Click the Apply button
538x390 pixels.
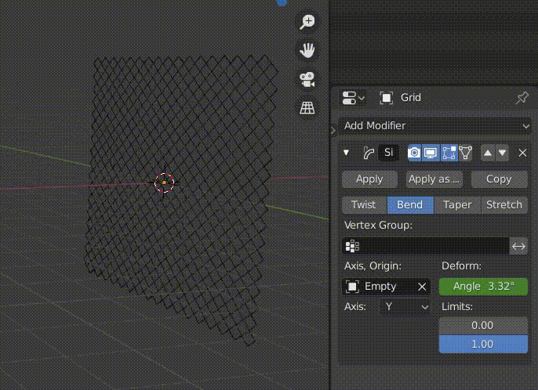coord(370,179)
